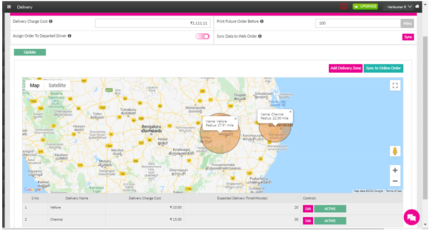The height and width of the screenshot is (235, 431).
Task: Click the UPGRADE button
Action: coord(365,7)
